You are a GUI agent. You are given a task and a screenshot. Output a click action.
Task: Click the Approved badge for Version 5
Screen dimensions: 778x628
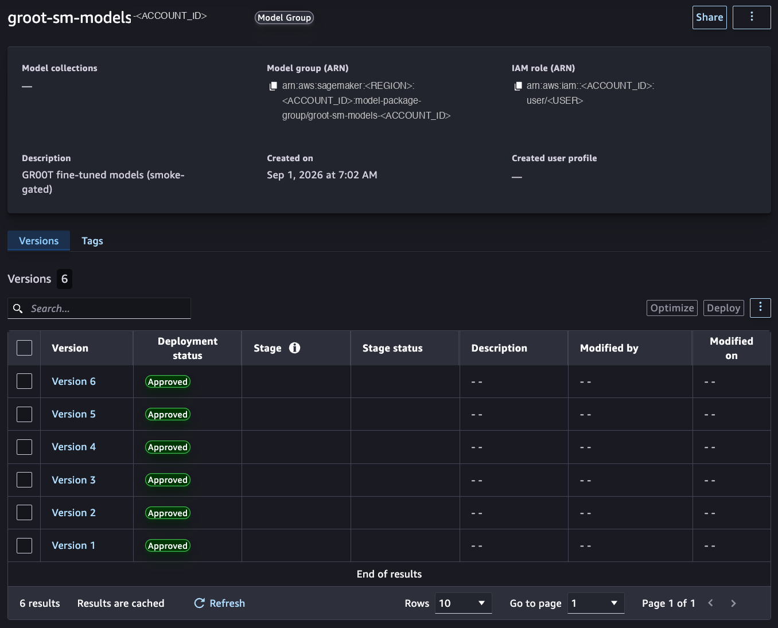(168, 415)
